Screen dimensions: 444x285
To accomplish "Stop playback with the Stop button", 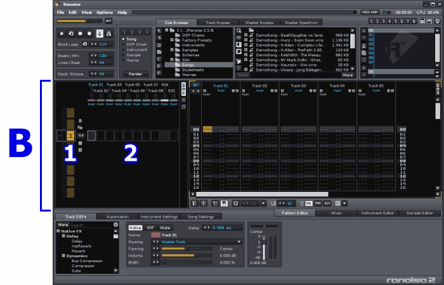I will pyautogui.click(x=80, y=34).
